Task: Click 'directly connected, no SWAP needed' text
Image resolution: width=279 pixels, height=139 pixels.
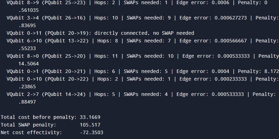Action: (144, 33)
